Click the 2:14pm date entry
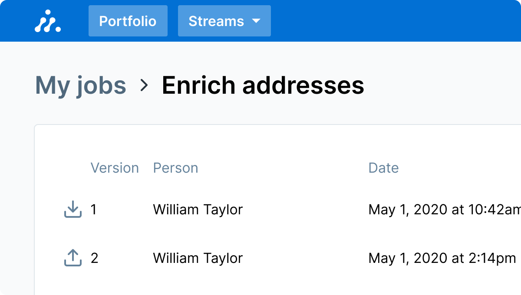The image size is (521, 295). [x=442, y=258]
